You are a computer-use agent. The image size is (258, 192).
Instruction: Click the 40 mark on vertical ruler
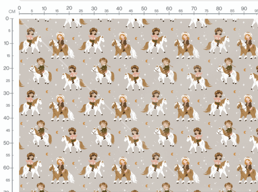6,118
